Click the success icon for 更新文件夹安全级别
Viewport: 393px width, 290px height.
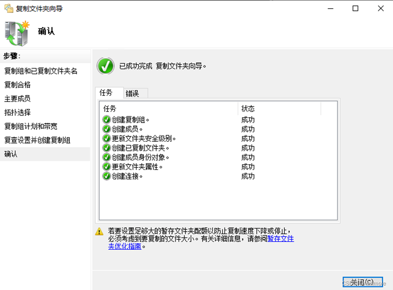click(x=106, y=138)
